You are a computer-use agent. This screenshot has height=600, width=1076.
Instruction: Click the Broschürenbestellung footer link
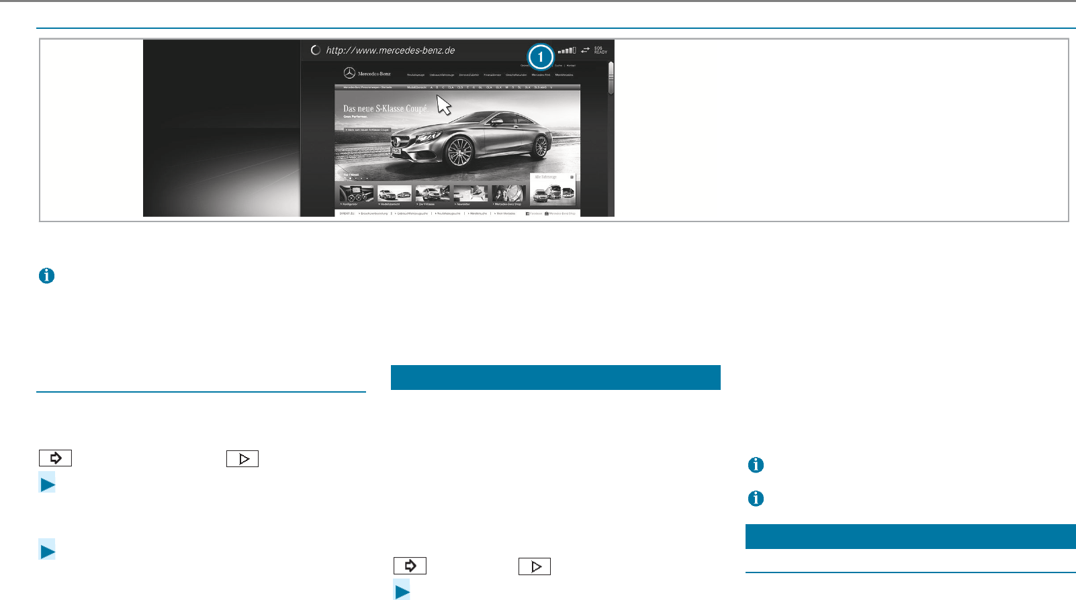coord(374,213)
